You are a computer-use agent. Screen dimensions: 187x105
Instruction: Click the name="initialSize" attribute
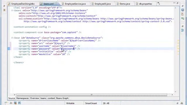click(43, 52)
